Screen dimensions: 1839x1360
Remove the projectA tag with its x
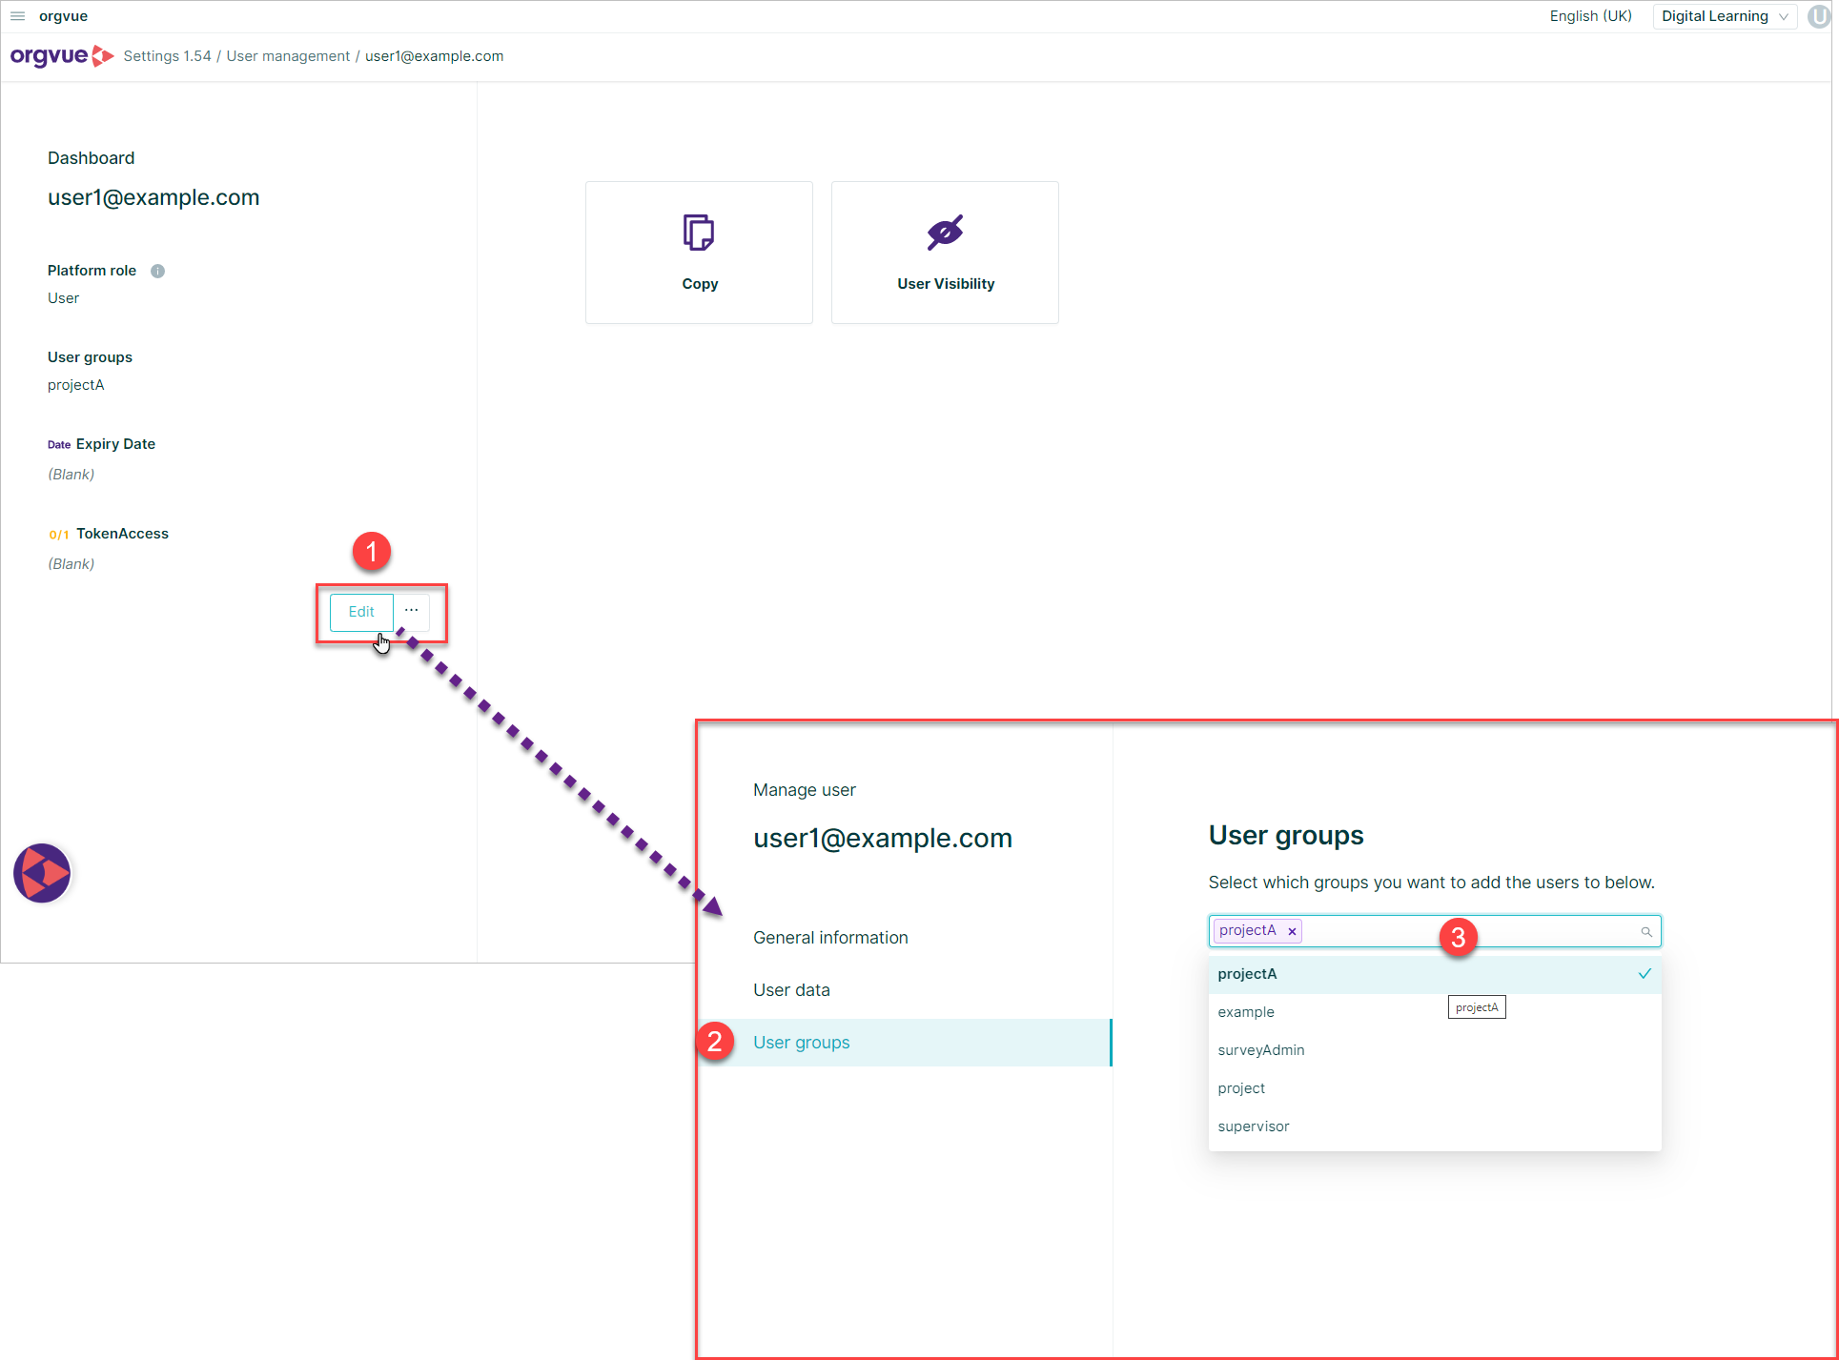[x=1292, y=931]
